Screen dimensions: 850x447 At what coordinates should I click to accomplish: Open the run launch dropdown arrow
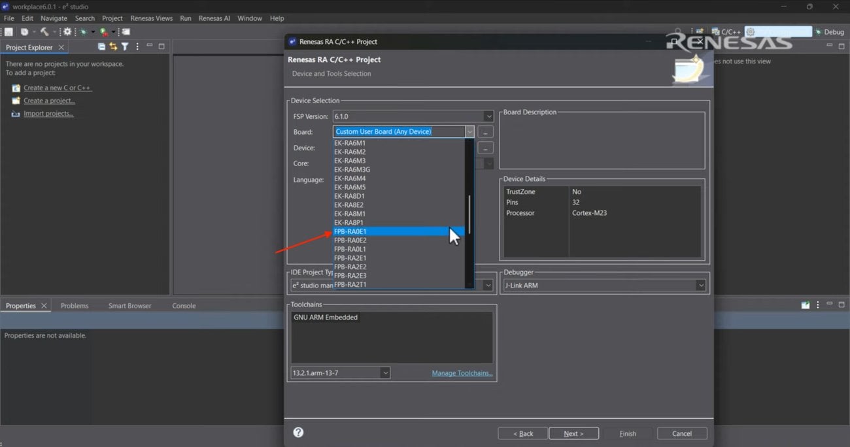click(x=113, y=32)
